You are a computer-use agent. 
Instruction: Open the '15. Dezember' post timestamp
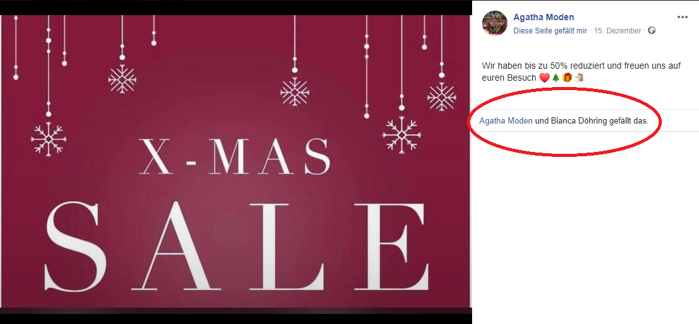[x=618, y=31]
